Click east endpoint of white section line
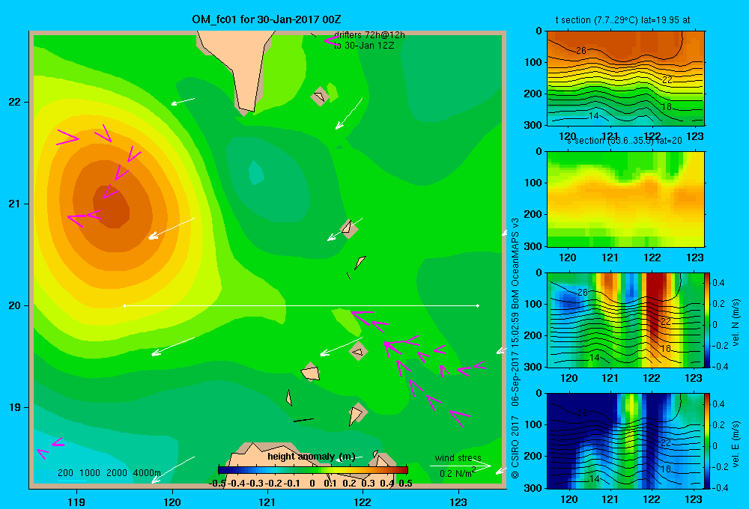The image size is (749, 509). point(478,305)
